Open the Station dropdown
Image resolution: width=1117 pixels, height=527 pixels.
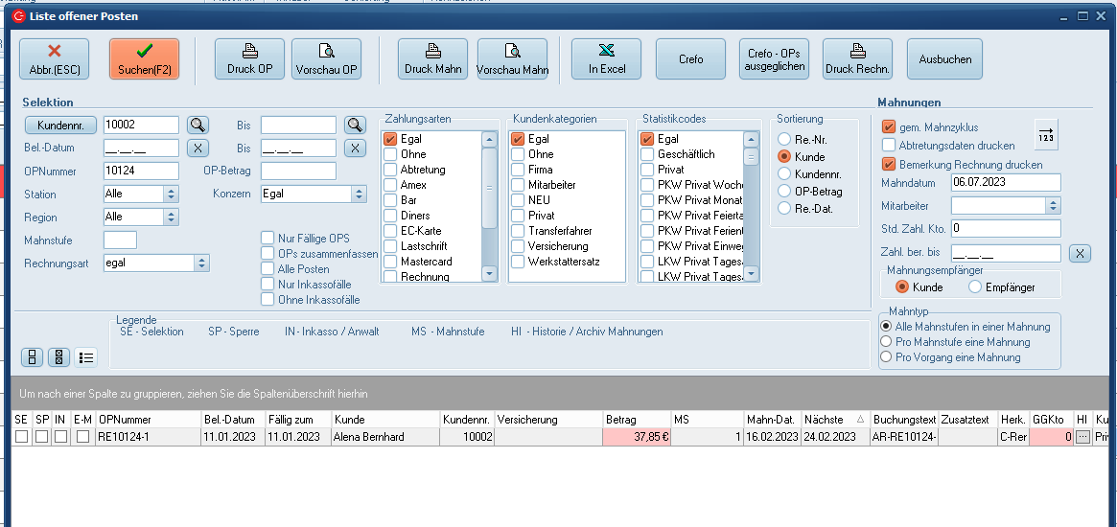pos(172,194)
